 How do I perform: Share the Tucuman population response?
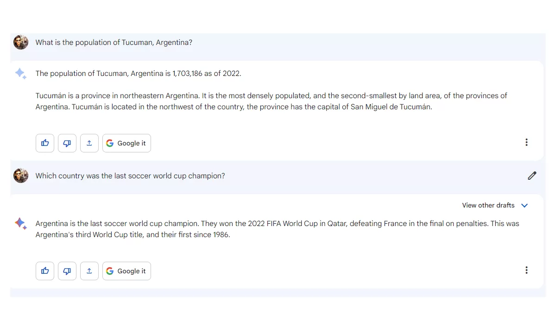tap(89, 143)
